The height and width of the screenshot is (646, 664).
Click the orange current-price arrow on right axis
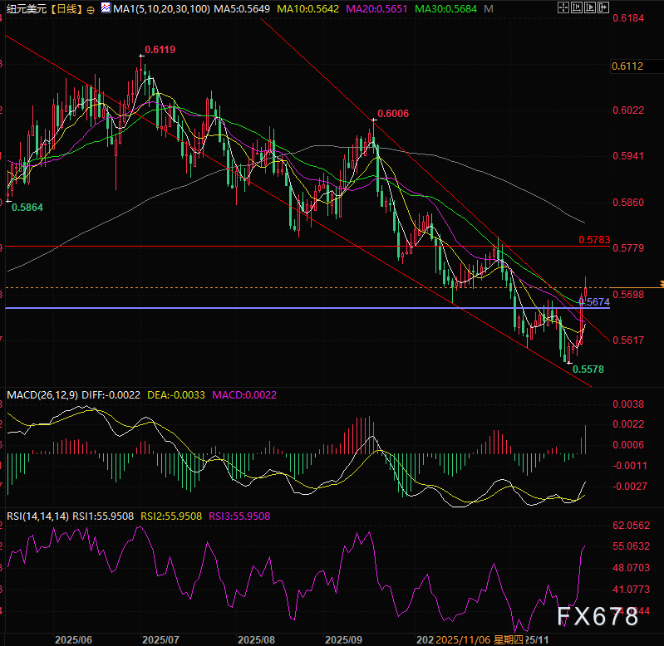coord(661,284)
